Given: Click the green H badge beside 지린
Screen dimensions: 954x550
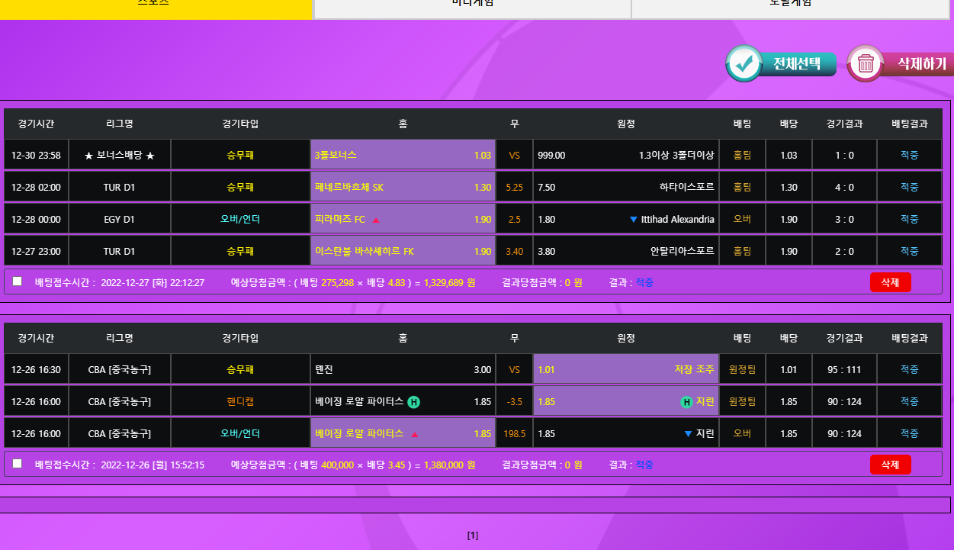Looking at the screenshot, I should (686, 402).
